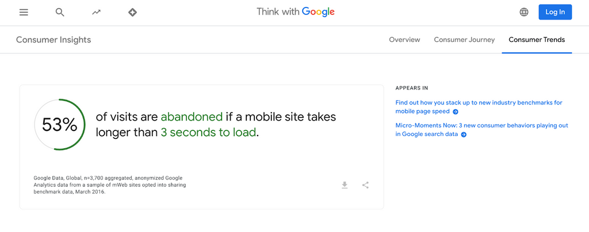The image size is (589, 232).
Task: Open the hamburger navigation menu
Action: click(24, 13)
